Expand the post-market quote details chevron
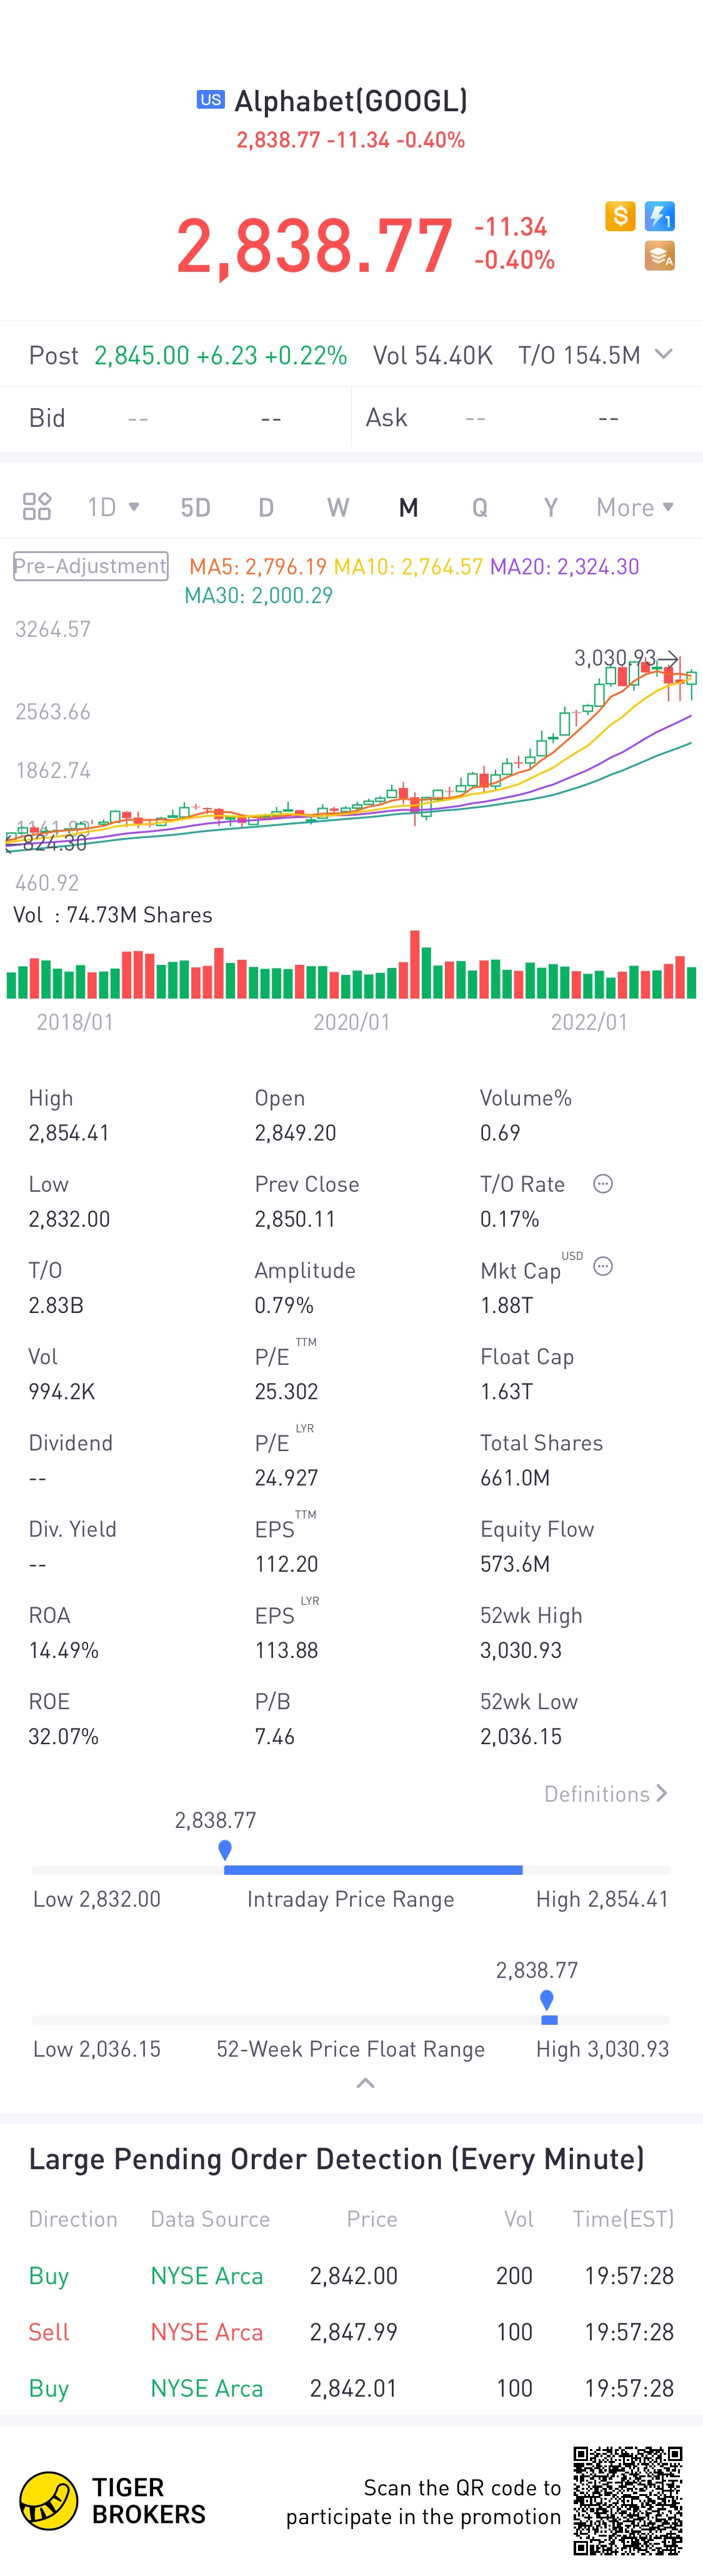 point(663,355)
